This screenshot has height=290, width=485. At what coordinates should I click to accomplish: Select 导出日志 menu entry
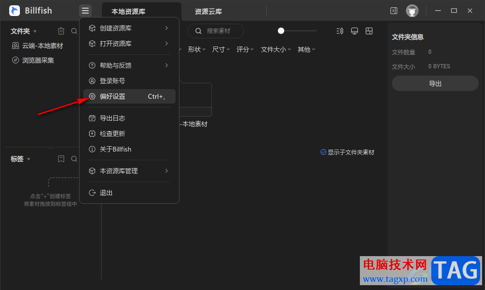[129, 118]
